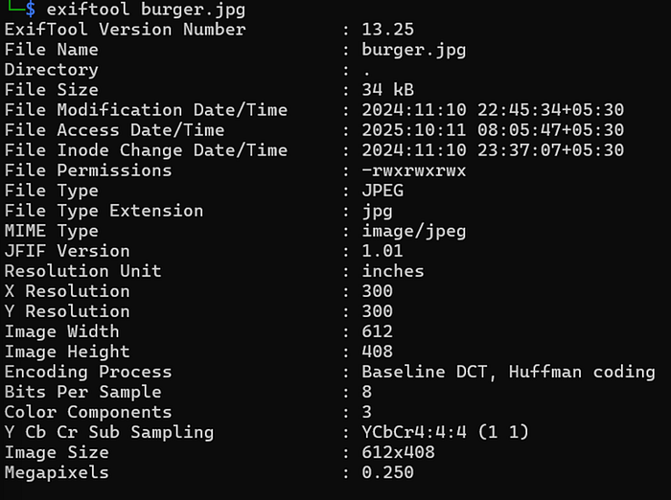
Task: Select the burger.jpg File Name value
Action: [414, 50]
